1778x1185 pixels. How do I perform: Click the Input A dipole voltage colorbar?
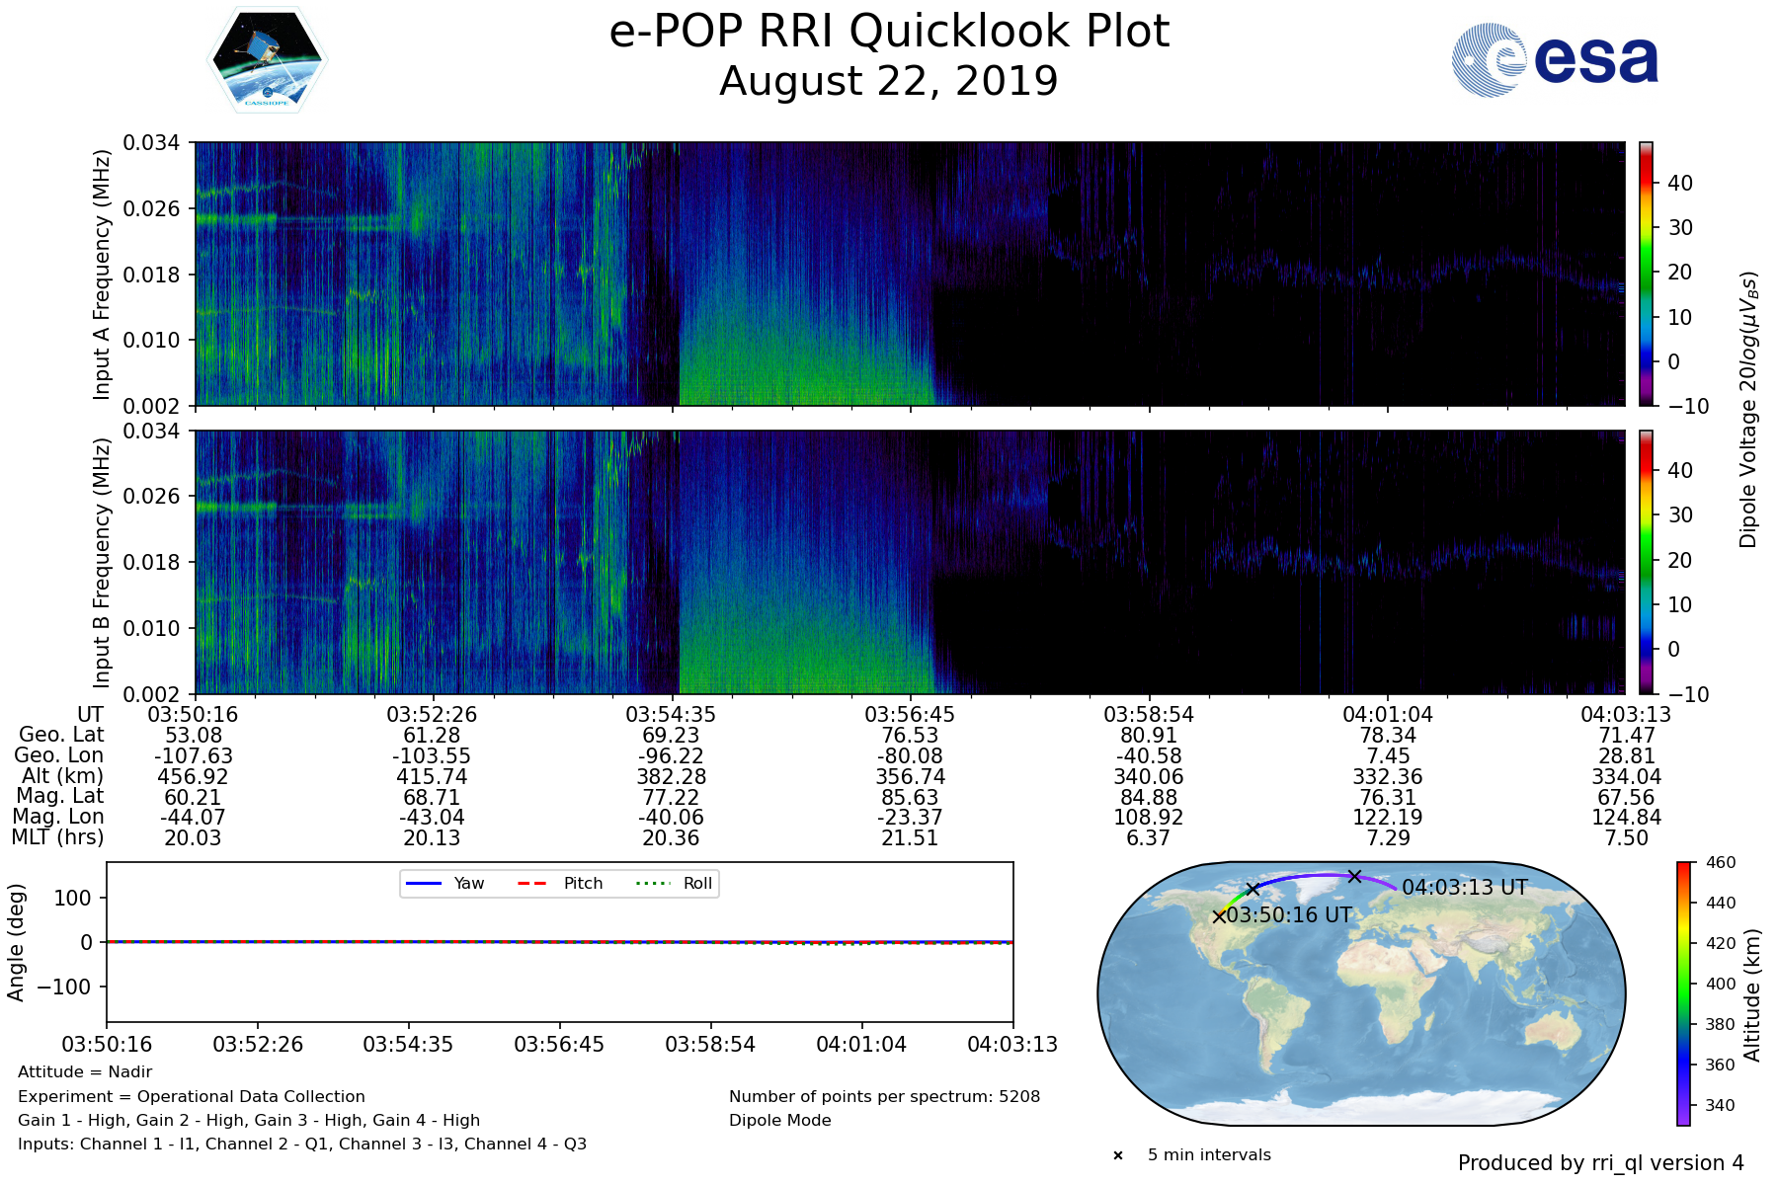(1646, 274)
